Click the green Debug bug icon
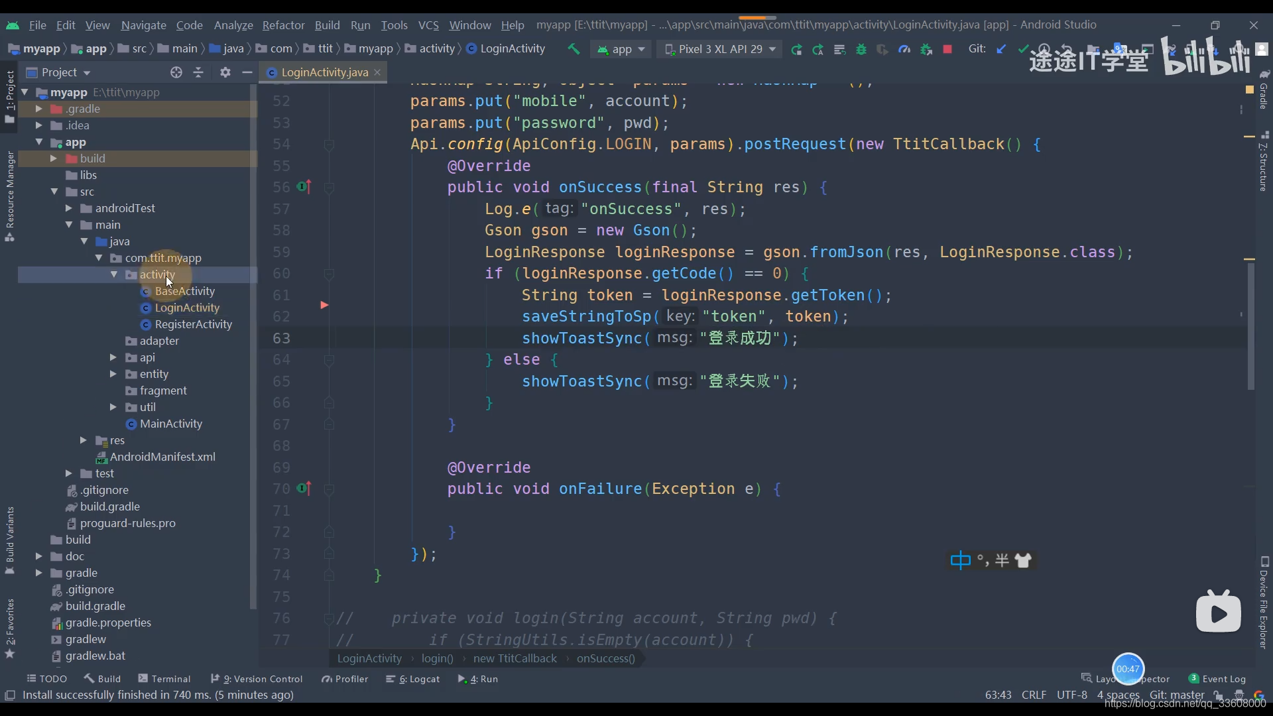1273x716 pixels. pyautogui.click(x=861, y=50)
